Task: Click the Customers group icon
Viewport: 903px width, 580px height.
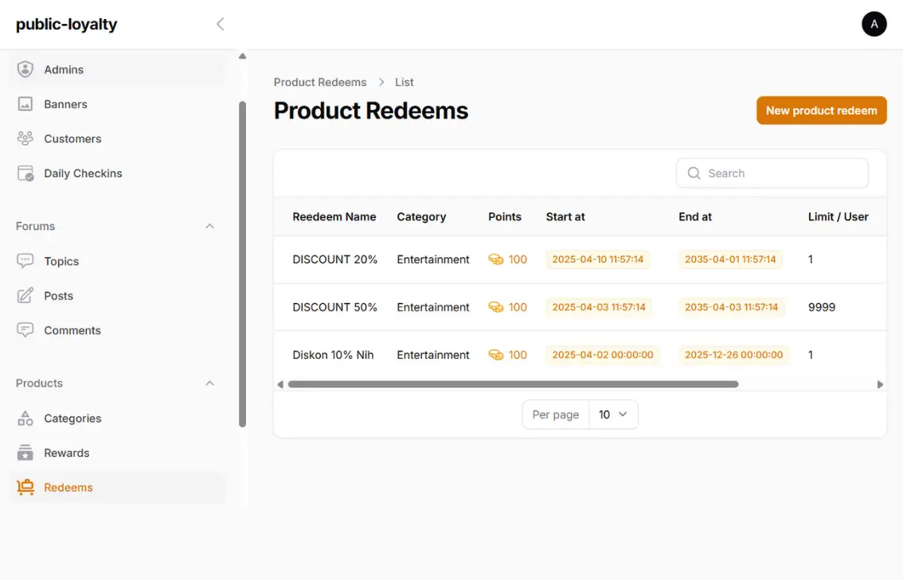Action: (25, 138)
